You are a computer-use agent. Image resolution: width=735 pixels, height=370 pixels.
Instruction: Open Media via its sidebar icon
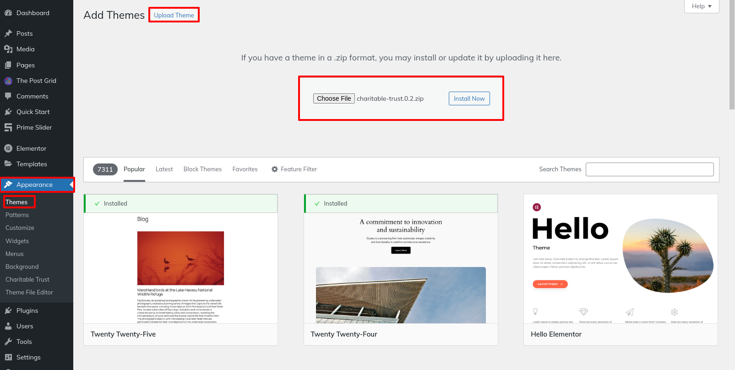coord(8,49)
